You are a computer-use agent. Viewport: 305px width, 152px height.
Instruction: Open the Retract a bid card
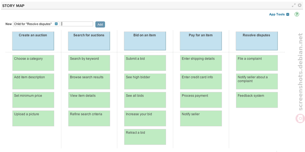pyautogui.click(x=145, y=137)
